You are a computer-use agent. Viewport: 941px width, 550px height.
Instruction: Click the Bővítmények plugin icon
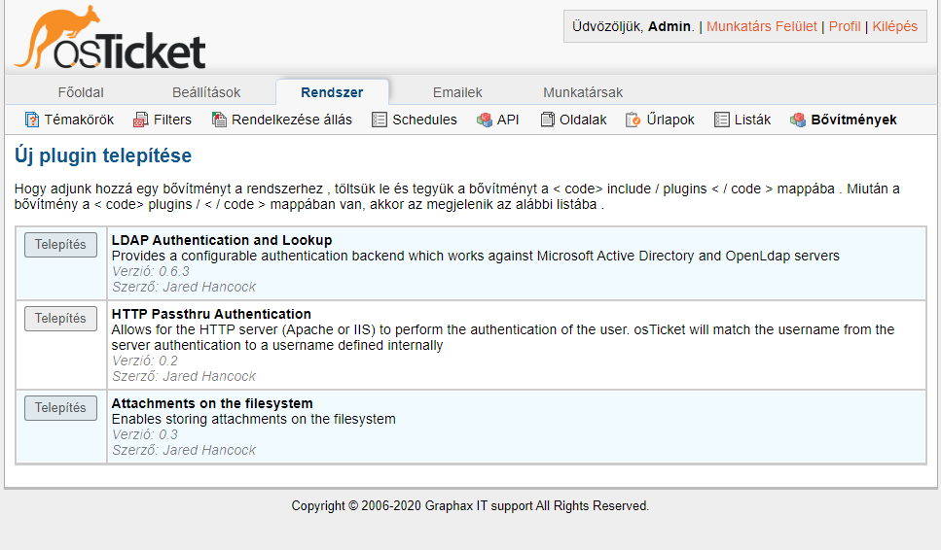pyautogui.click(x=798, y=120)
